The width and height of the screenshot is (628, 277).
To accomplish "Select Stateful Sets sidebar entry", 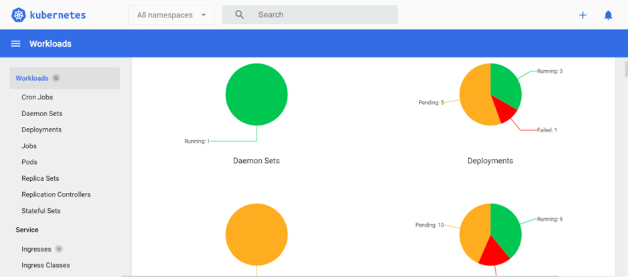I will (x=41, y=211).
